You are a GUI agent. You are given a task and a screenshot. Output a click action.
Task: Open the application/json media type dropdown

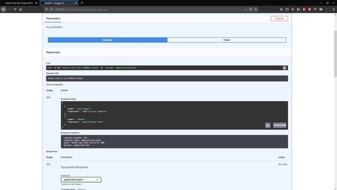81,179
